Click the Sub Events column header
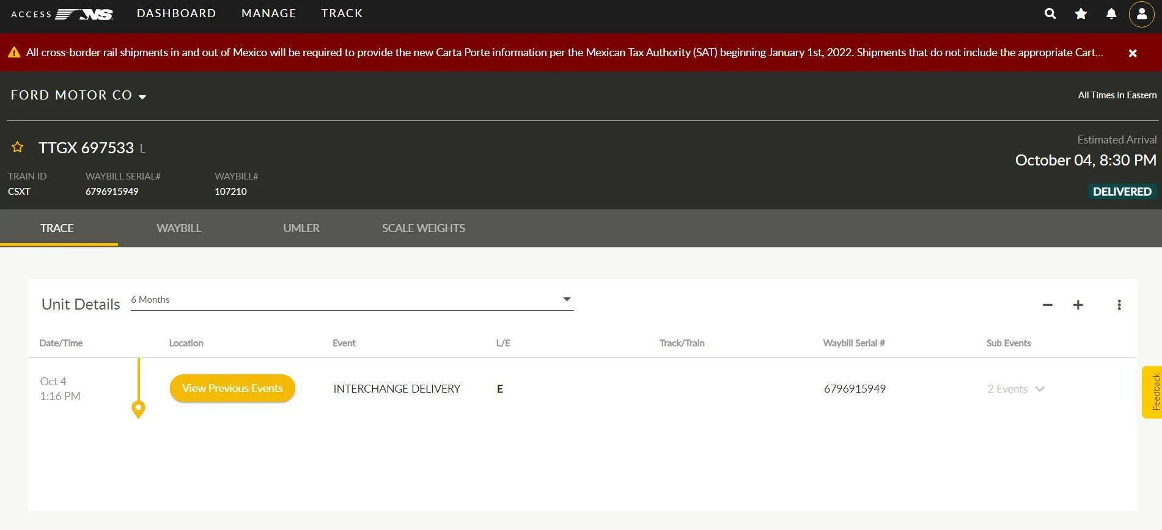 (x=1009, y=343)
